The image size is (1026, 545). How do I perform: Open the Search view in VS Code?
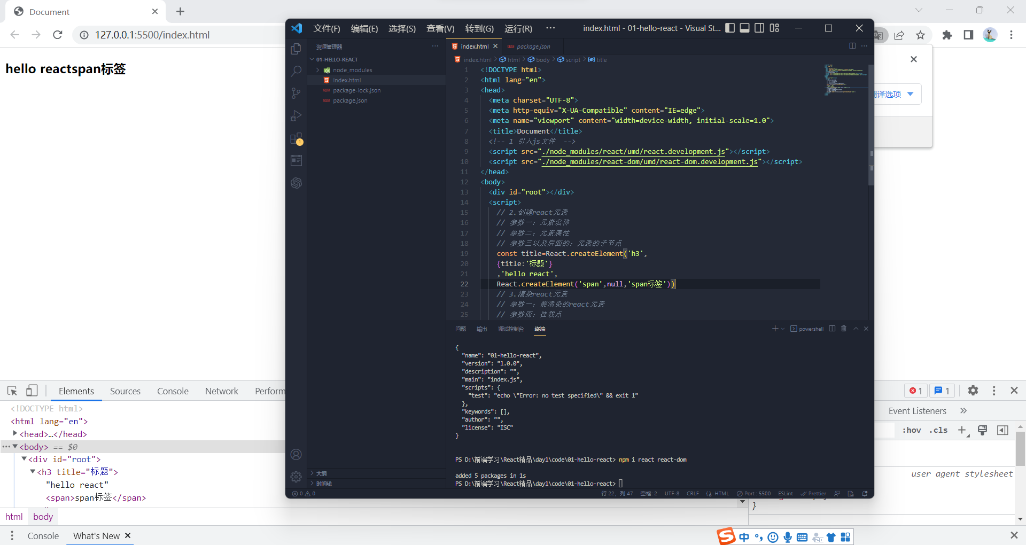point(296,71)
